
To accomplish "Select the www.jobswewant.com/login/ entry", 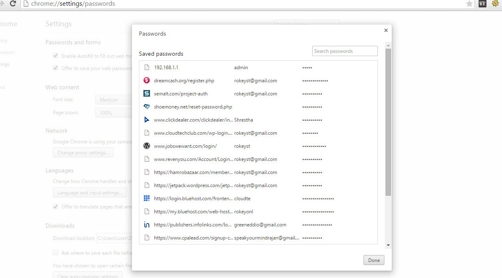I will [185, 146].
